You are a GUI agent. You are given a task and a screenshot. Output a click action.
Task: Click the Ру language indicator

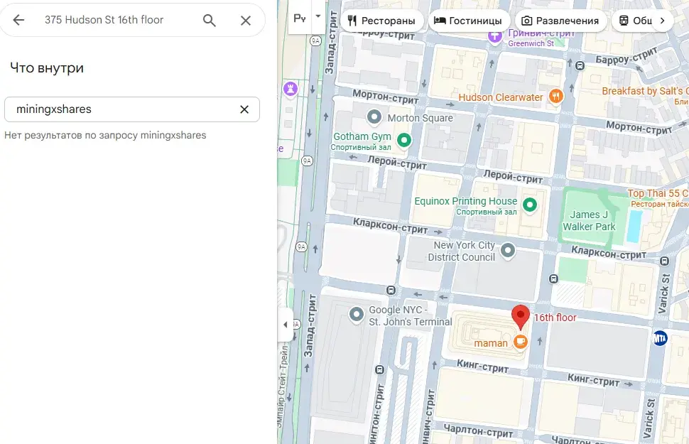pos(300,18)
